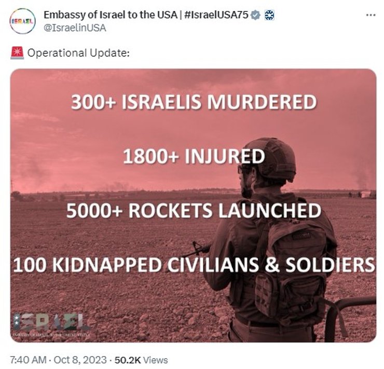Open the 7:40 AM Oct 8, 2023 timestamp
Screen dimensions: 384x369
tap(58, 360)
